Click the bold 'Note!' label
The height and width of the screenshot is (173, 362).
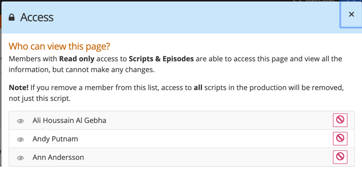click(19, 88)
